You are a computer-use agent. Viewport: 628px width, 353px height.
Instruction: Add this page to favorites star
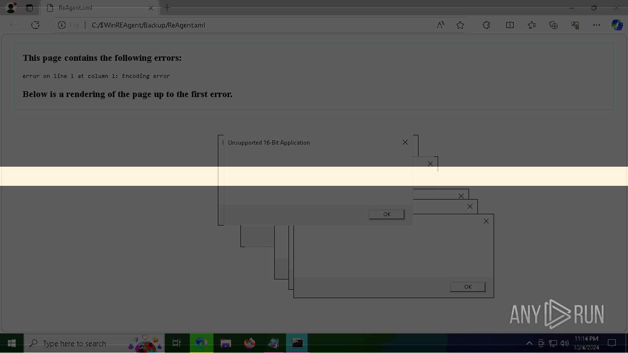460,25
